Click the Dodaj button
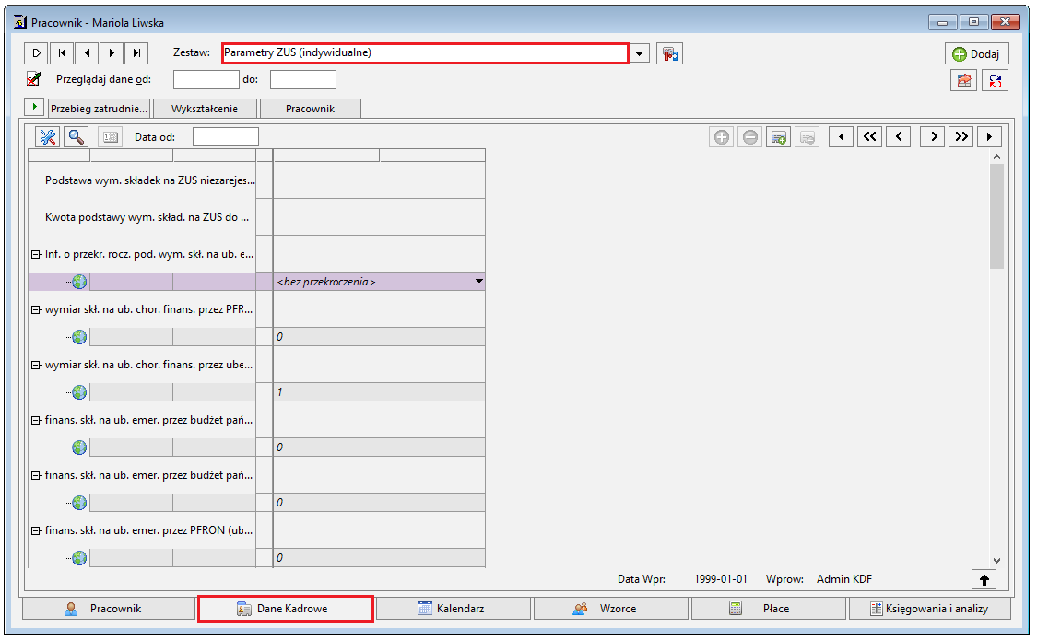Image resolution: width=1037 pixels, height=640 pixels. 977,54
